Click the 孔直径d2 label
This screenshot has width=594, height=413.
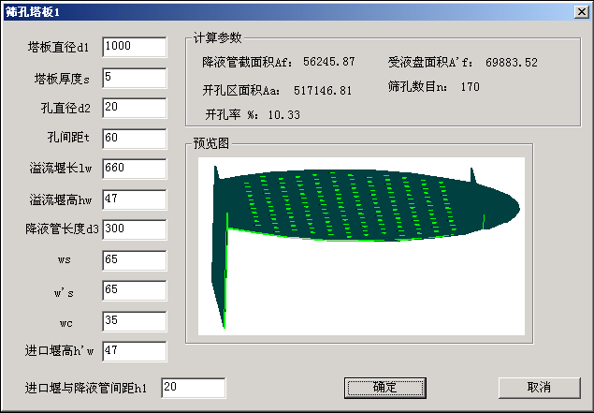pyautogui.click(x=65, y=108)
